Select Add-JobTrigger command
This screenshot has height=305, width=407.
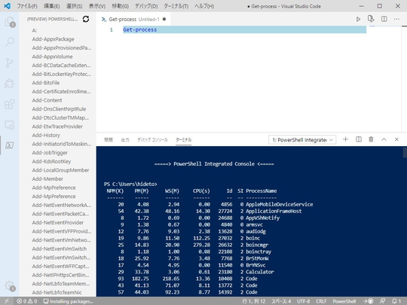[x=50, y=152]
